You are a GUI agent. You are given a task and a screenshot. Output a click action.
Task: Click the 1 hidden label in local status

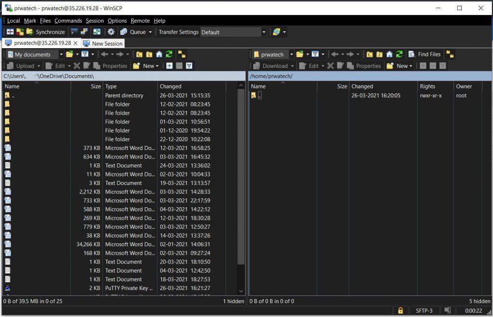tap(234, 301)
